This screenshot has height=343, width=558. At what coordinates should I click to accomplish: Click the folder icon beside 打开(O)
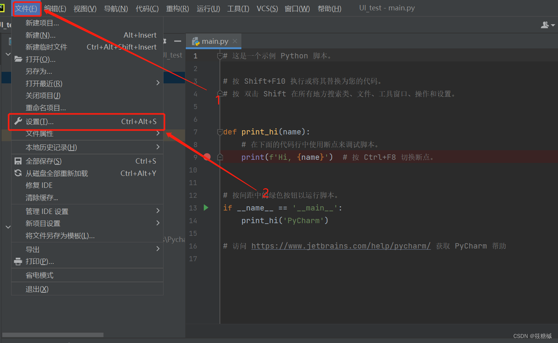18,59
